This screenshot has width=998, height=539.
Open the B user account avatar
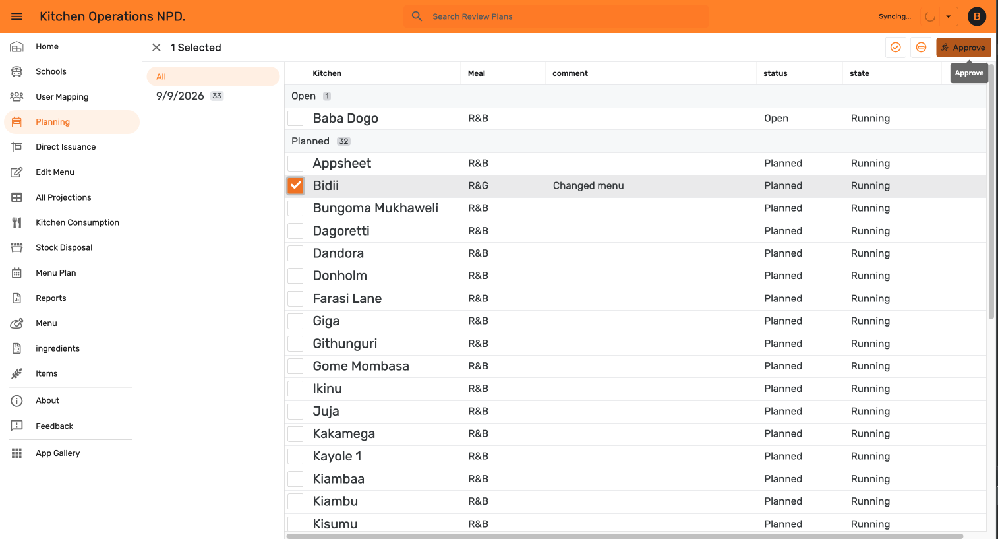977,16
